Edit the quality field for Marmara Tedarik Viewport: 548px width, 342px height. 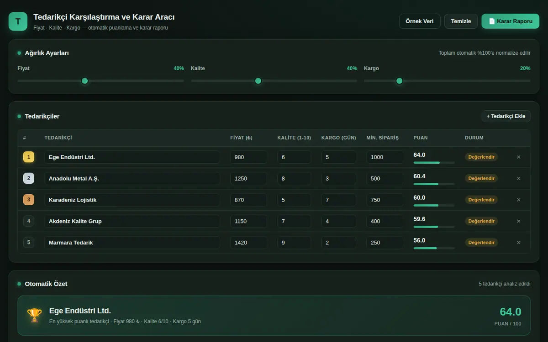294,243
